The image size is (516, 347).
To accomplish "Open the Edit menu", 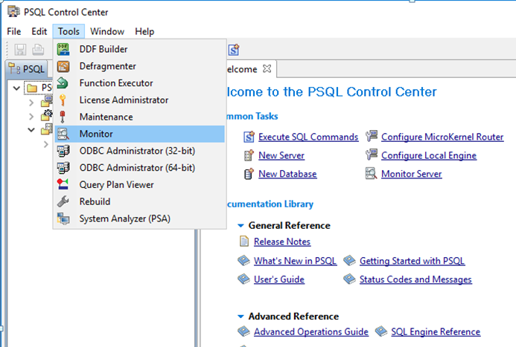I will click(x=39, y=31).
